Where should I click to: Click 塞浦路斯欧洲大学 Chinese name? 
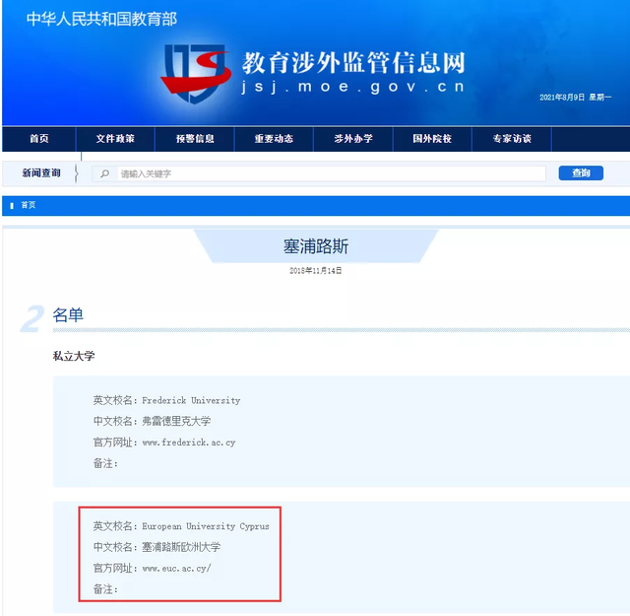[181, 547]
